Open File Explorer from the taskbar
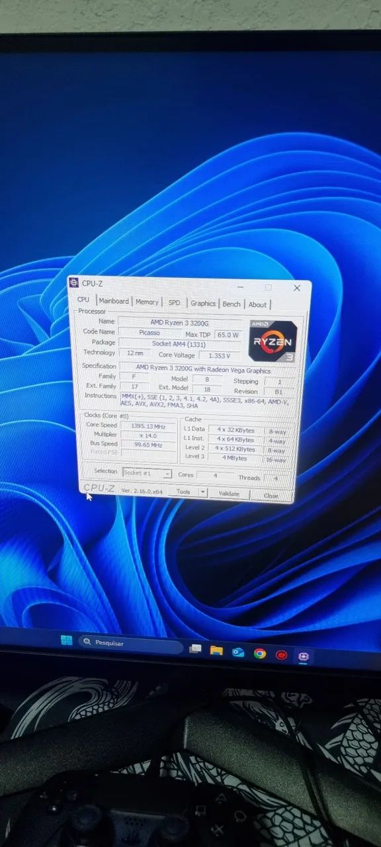The image size is (381, 847). (216, 650)
